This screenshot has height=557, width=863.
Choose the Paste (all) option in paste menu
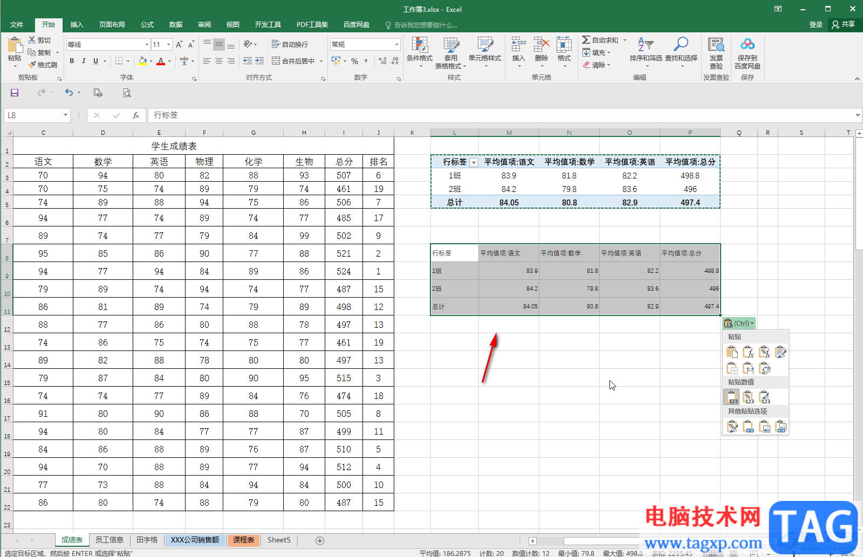tap(732, 353)
